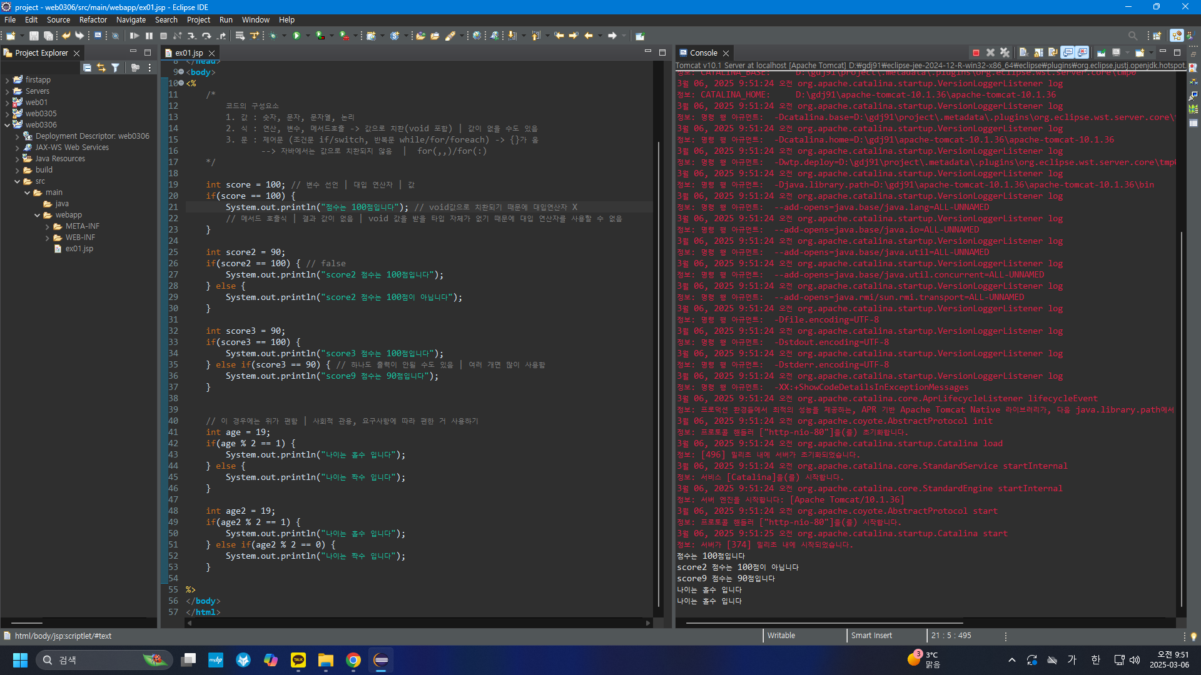
Task: Select the ex01.jsp editor tab
Action: tap(188, 53)
